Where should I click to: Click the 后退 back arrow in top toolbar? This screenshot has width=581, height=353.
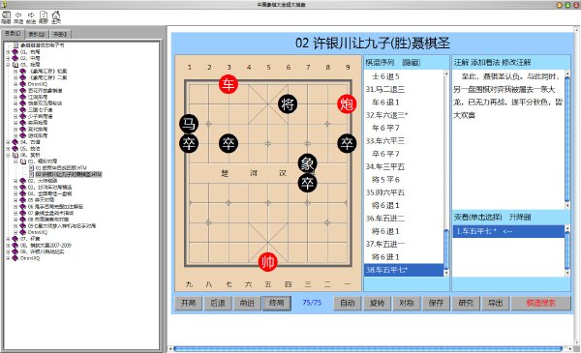click(18, 17)
